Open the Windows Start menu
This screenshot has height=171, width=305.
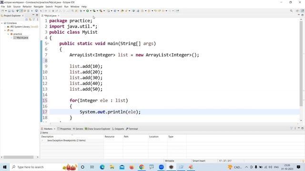tap(5, 167)
